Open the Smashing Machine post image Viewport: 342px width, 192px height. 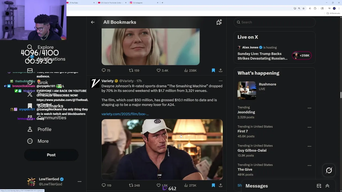pyautogui.click(x=162, y=150)
